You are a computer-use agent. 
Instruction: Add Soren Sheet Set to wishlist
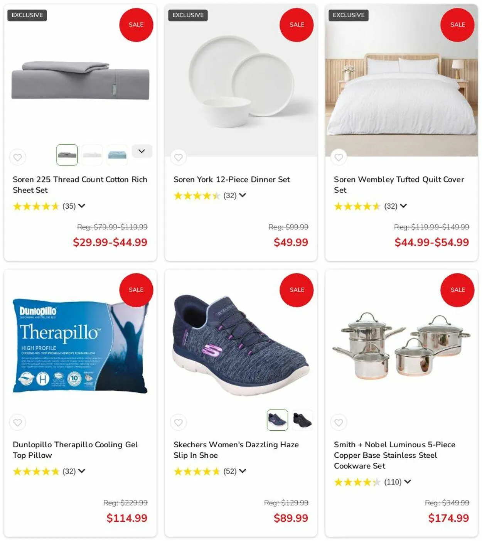18,157
